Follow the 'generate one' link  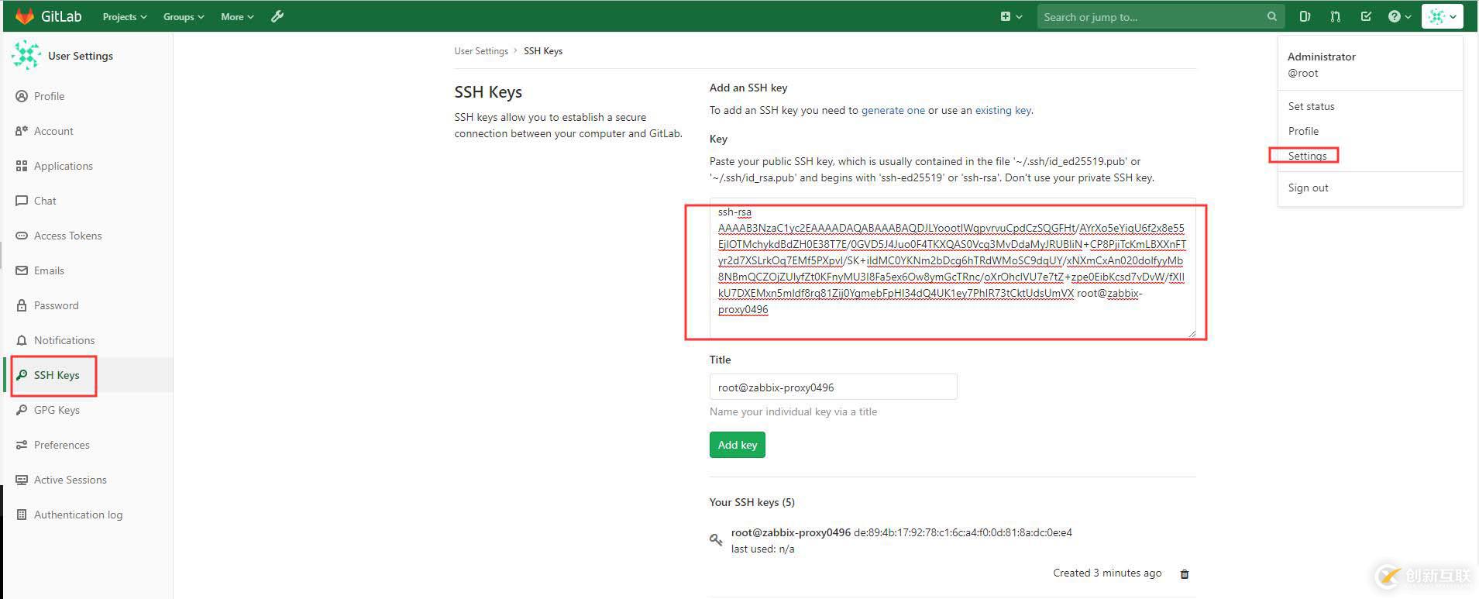coord(893,110)
